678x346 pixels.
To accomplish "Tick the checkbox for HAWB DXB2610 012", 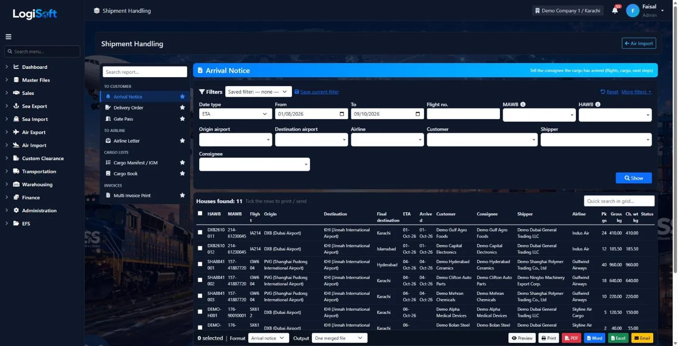I will (x=200, y=248).
